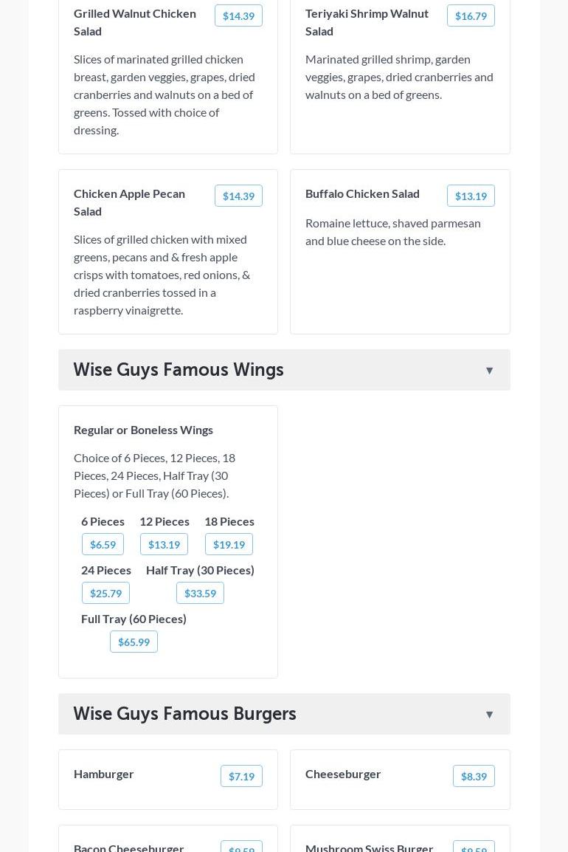568x852 pixels.
Task: Choose the Half Tray $33.59 price
Action: coord(200,593)
